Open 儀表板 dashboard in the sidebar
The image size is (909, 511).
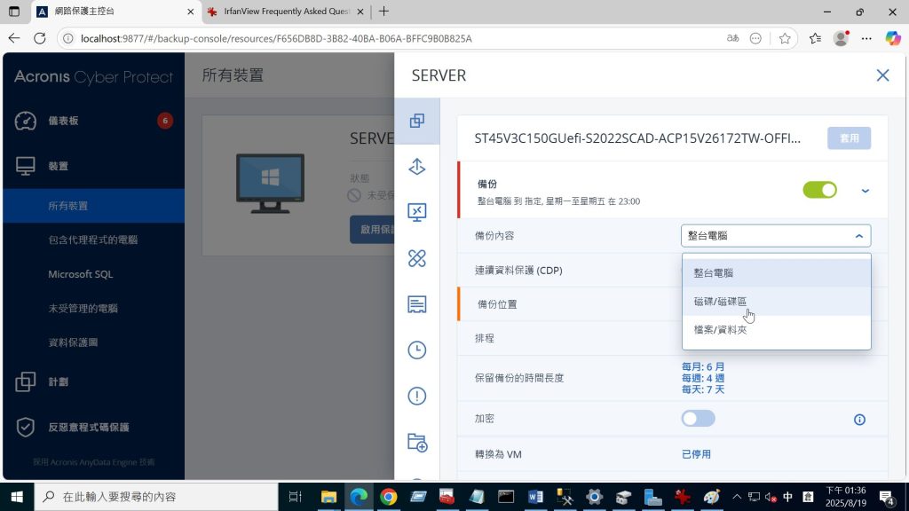68,121
